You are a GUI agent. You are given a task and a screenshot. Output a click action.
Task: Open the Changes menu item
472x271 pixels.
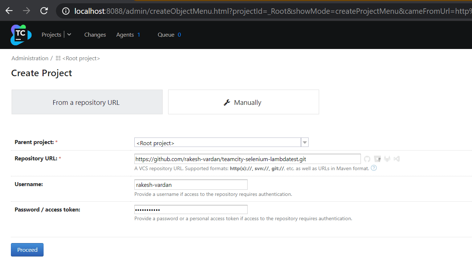95,35
